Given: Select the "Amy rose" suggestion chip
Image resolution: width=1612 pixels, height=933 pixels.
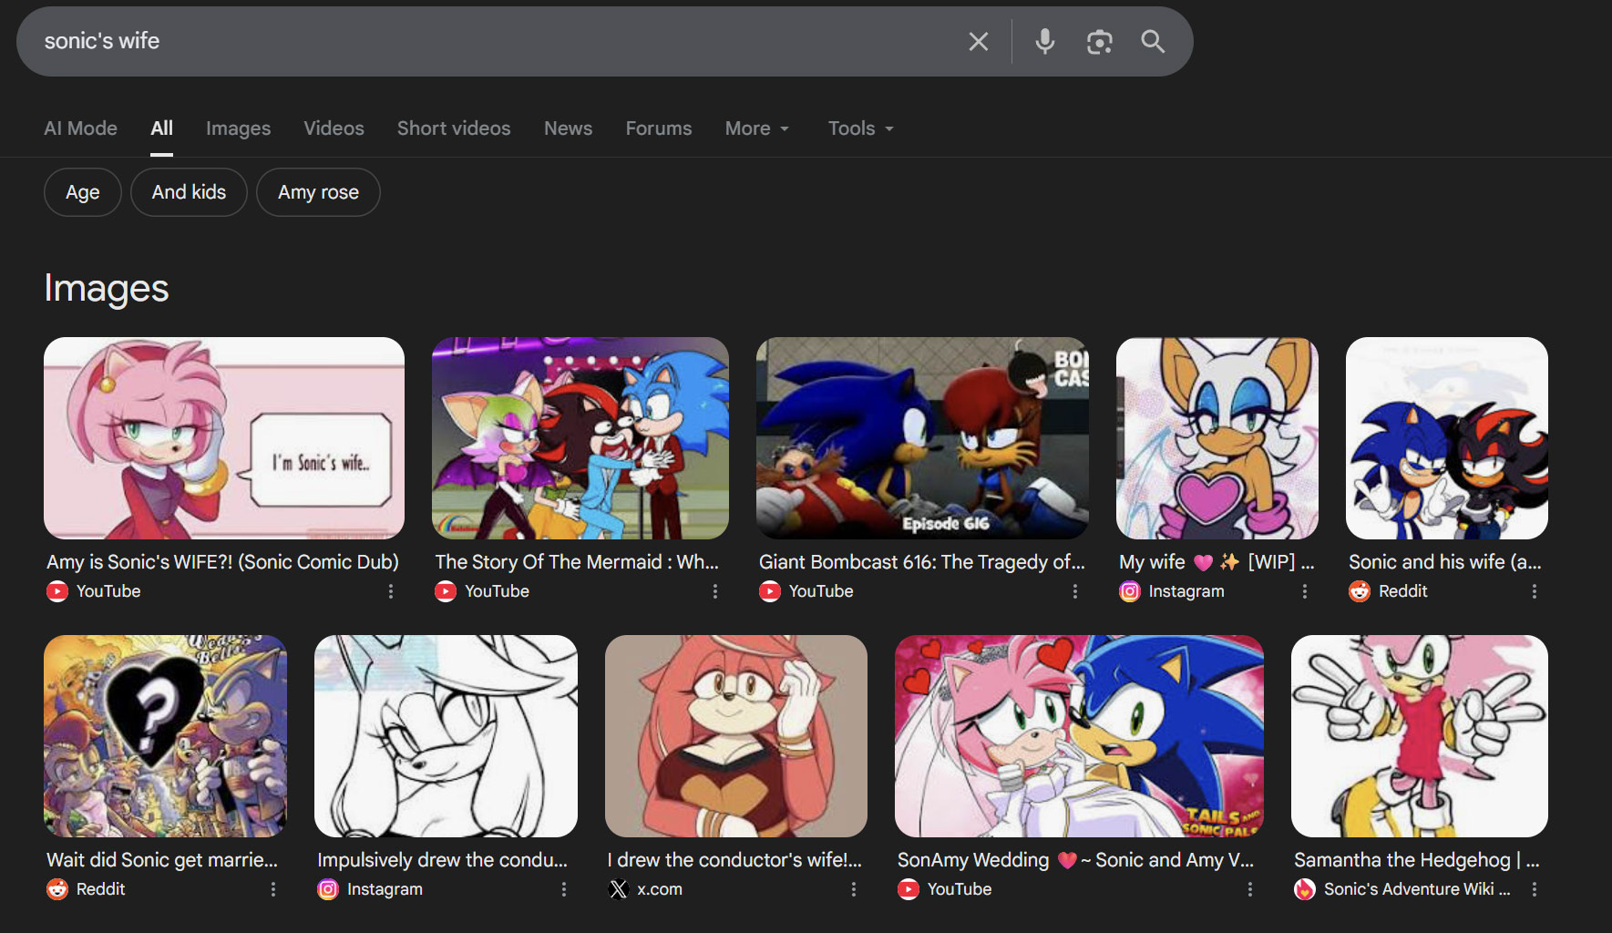Looking at the screenshot, I should point(318,192).
